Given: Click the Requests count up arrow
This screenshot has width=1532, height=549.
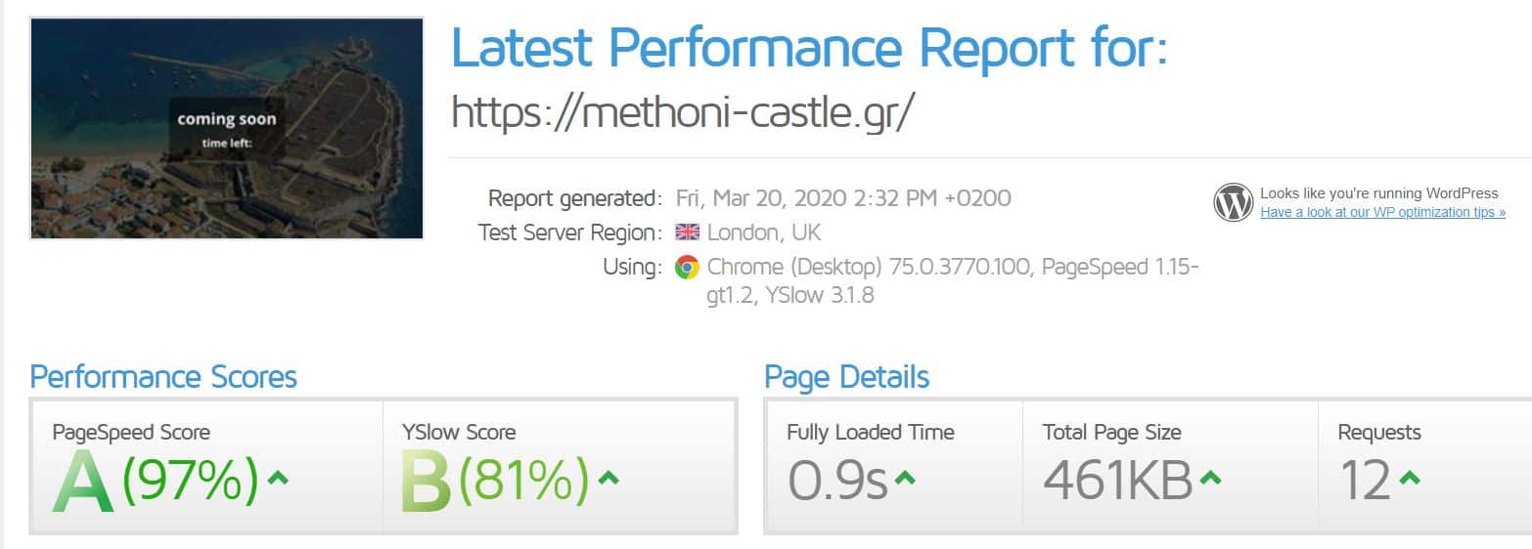Looking at the screenshot, I should pyautogui.click(x=1410, y=478).
